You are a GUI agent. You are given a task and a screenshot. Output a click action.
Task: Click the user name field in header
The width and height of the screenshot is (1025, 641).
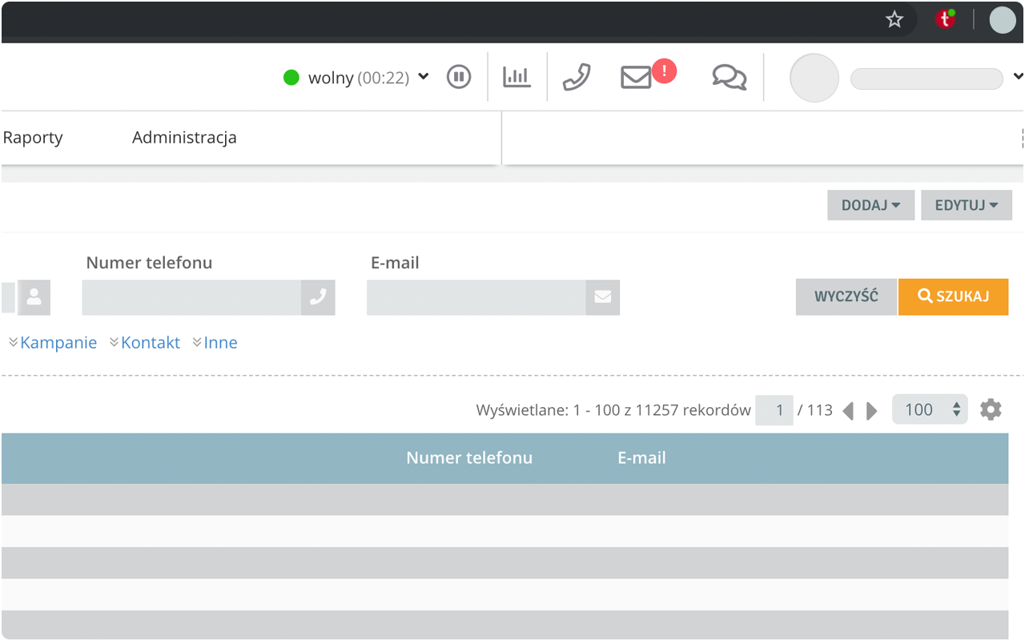[927, 79]
